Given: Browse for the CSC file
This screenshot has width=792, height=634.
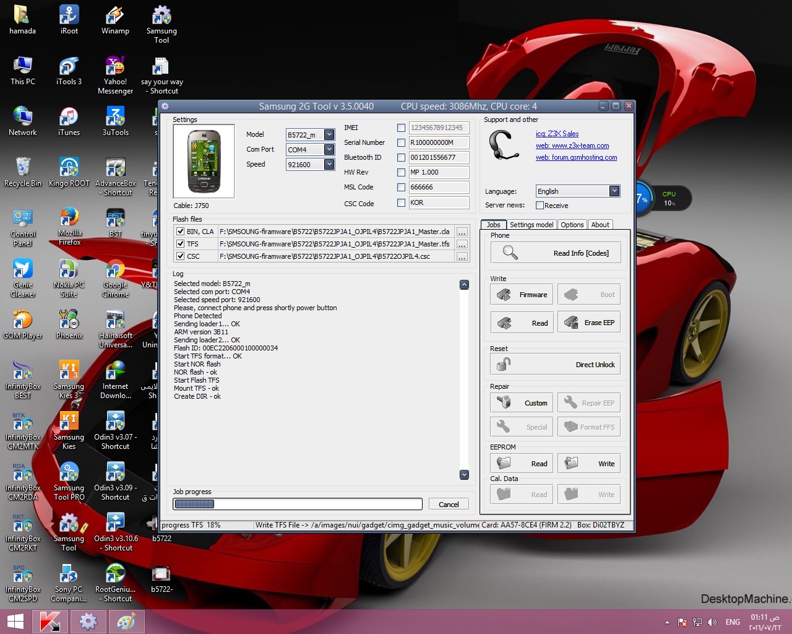Looking at the screenshot, I should click(462, 256).
